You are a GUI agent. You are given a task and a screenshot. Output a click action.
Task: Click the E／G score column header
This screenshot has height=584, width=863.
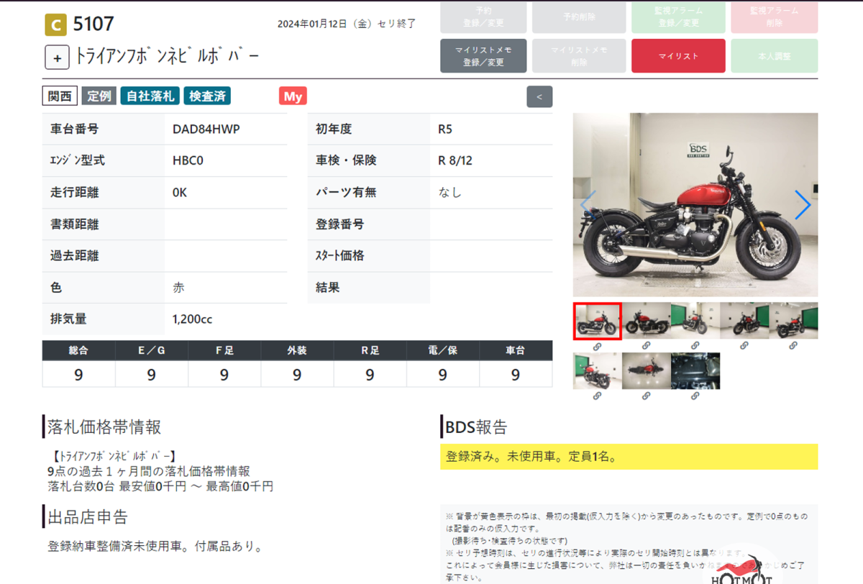[x=152, y=350]
